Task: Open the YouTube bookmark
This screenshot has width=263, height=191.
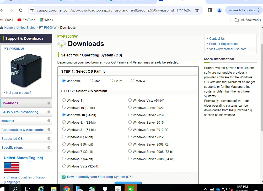Action: click(26, 20)
